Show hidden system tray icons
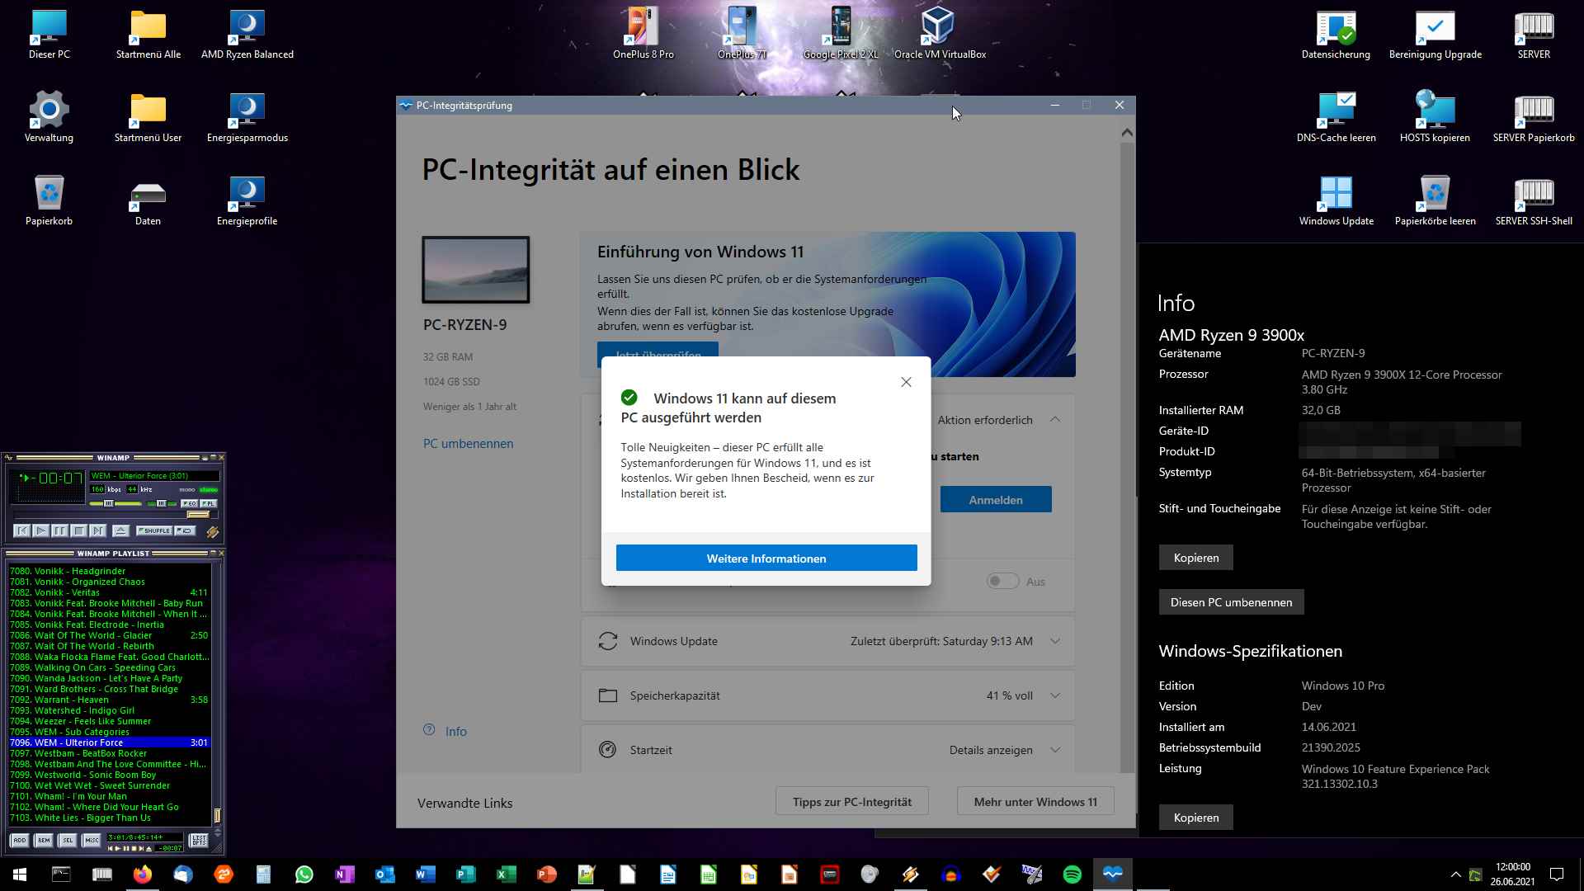 [x=1455, y=874]
